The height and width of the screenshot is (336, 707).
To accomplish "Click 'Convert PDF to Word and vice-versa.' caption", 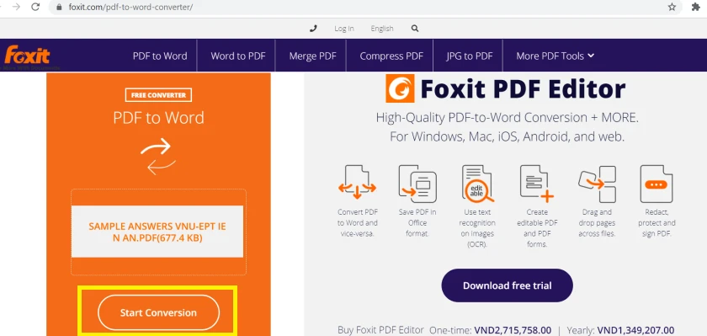I will (358, 223).
